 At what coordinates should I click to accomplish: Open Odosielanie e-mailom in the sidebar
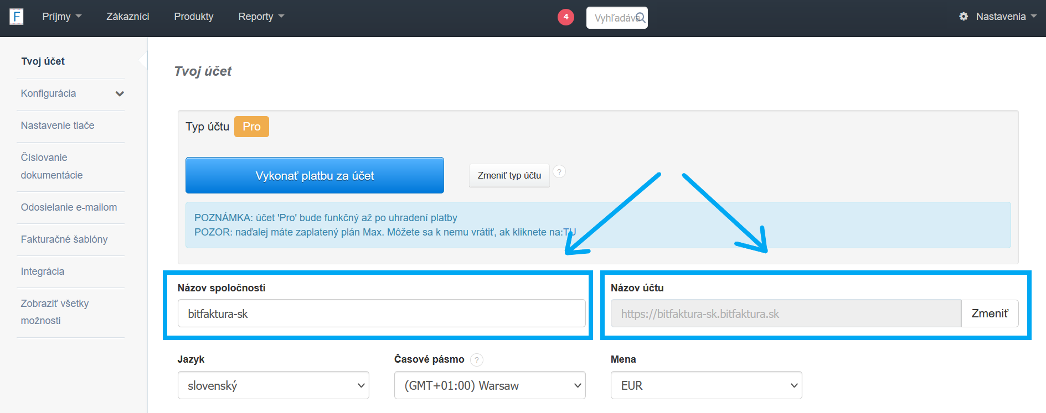(69, 207)
